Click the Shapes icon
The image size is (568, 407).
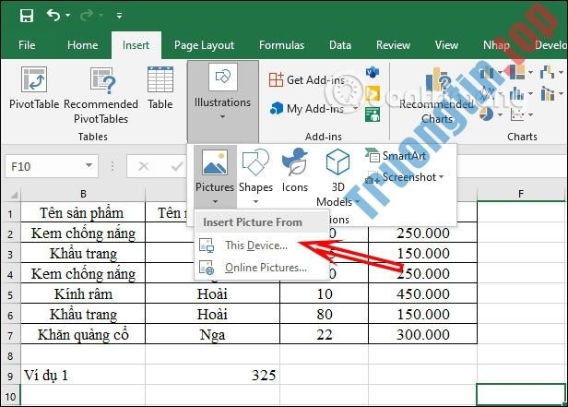coord(255,162)
